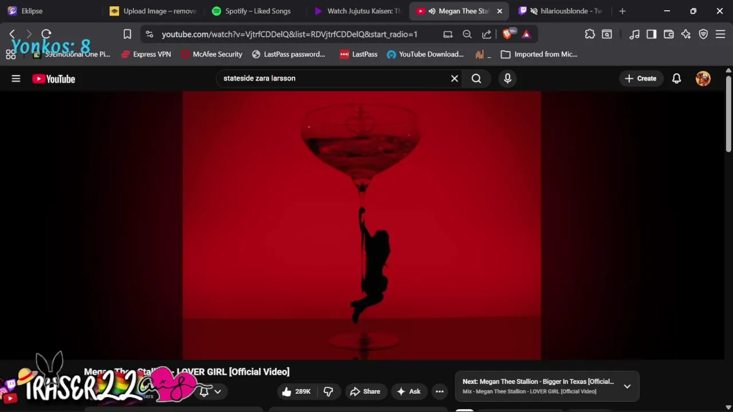Screen dimensions: 733x412
Task: Bookmark this page icon
Action: (127, 34)
